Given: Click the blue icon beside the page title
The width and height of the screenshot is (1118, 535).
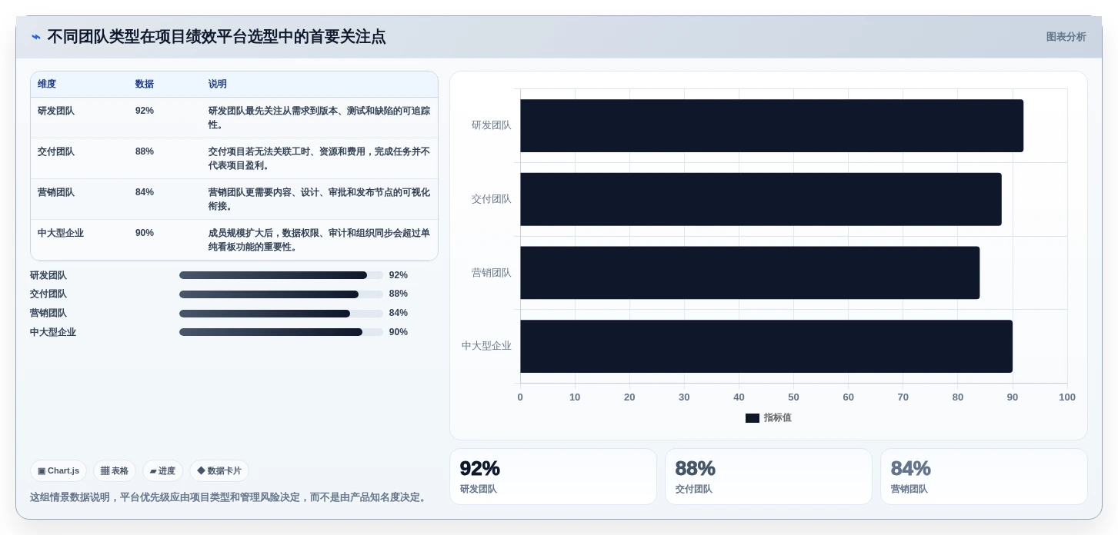Looking at the screenshot, I should [x=36, y=37].
